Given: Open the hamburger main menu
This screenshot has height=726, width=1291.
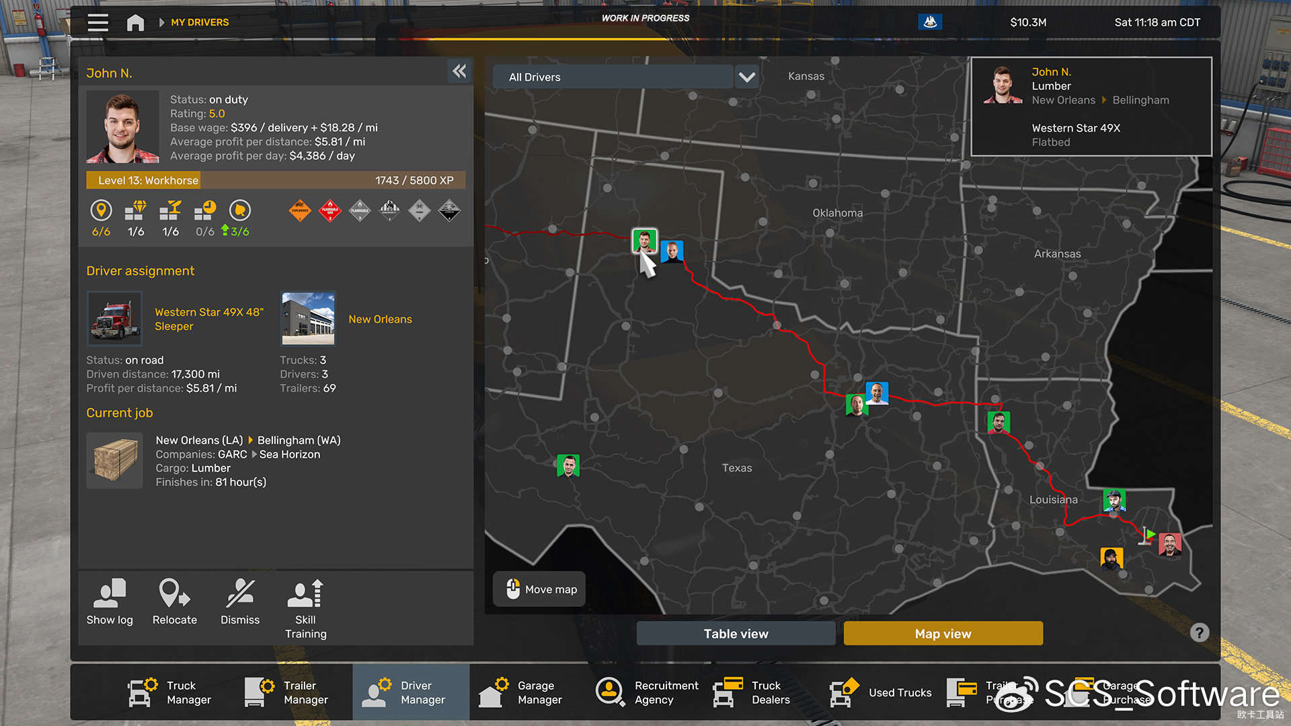Looking at the screenshot, I should coord(97,22).
